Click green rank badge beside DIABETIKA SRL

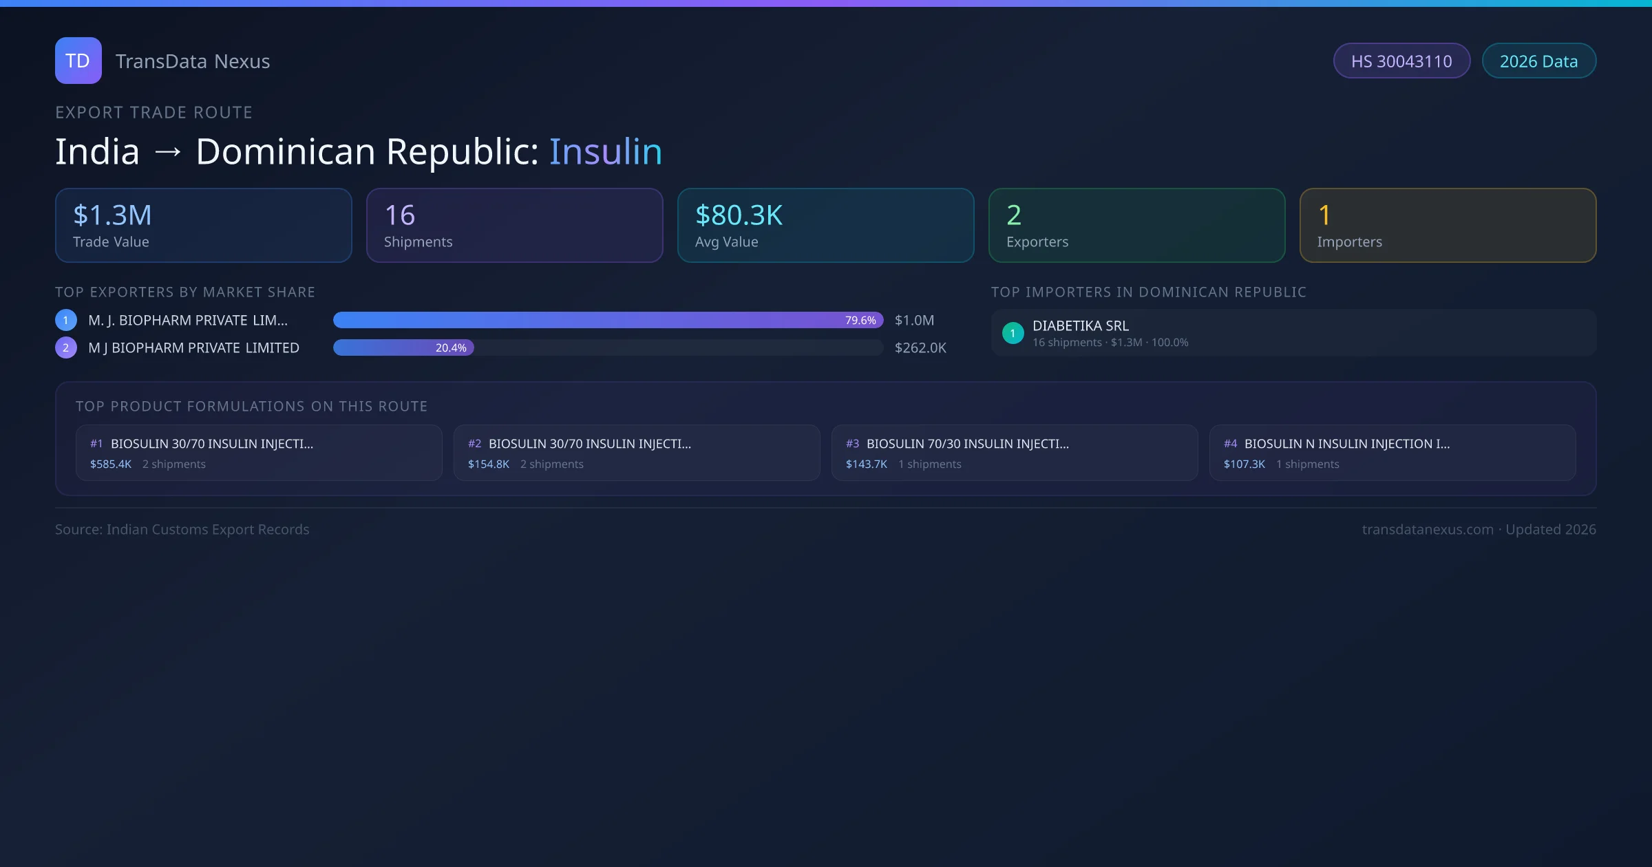1013,333
